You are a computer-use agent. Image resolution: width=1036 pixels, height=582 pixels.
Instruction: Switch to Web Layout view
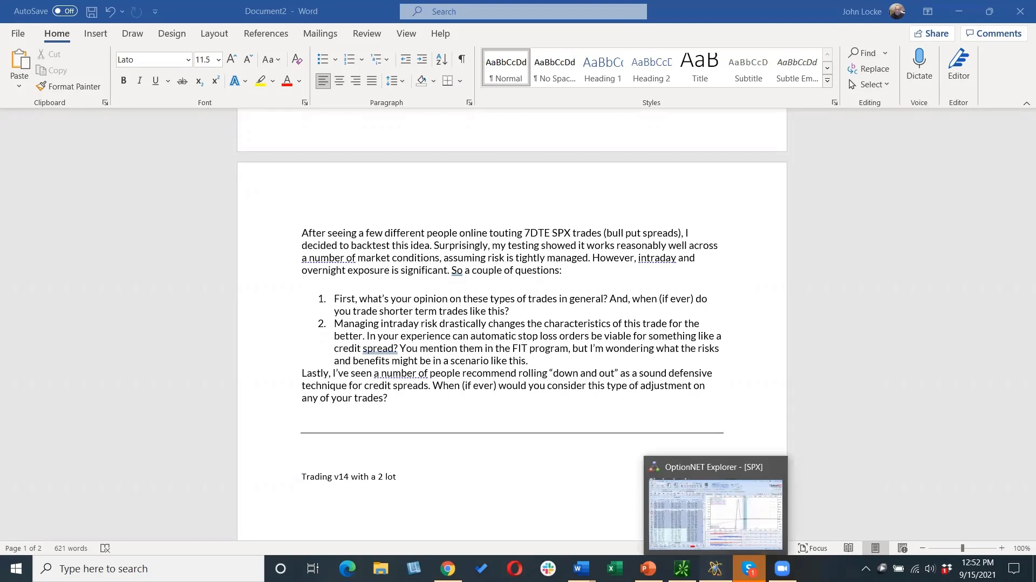902,548
